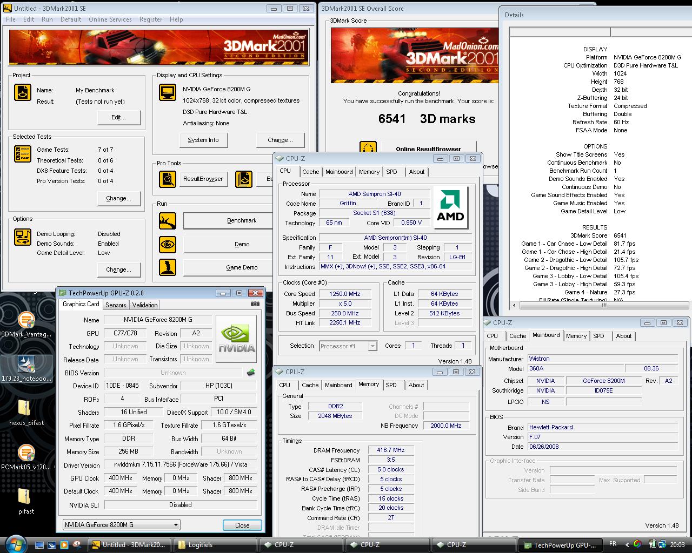Click the Close button in GPU-Z
The image size is (692, 553).
[x=242, y=525]
